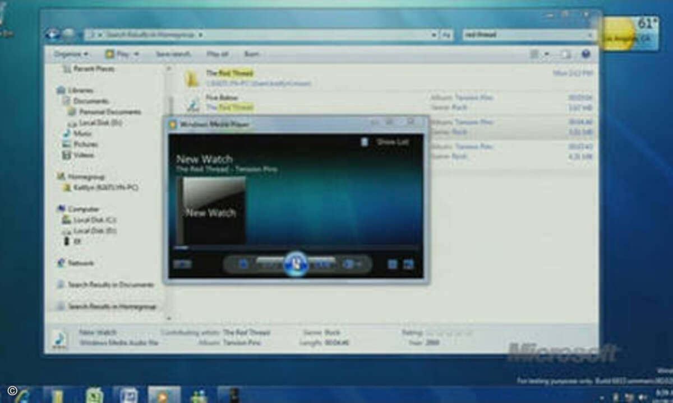Open the Organize menu

[x=71, y=54]
